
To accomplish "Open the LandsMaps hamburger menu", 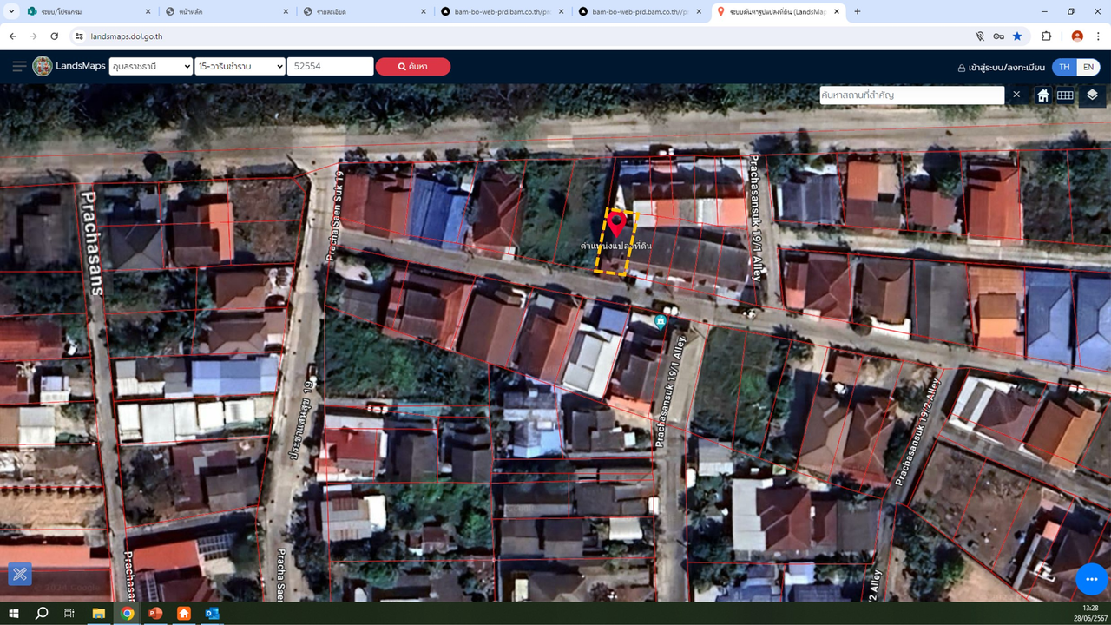I will pos(18,67).
